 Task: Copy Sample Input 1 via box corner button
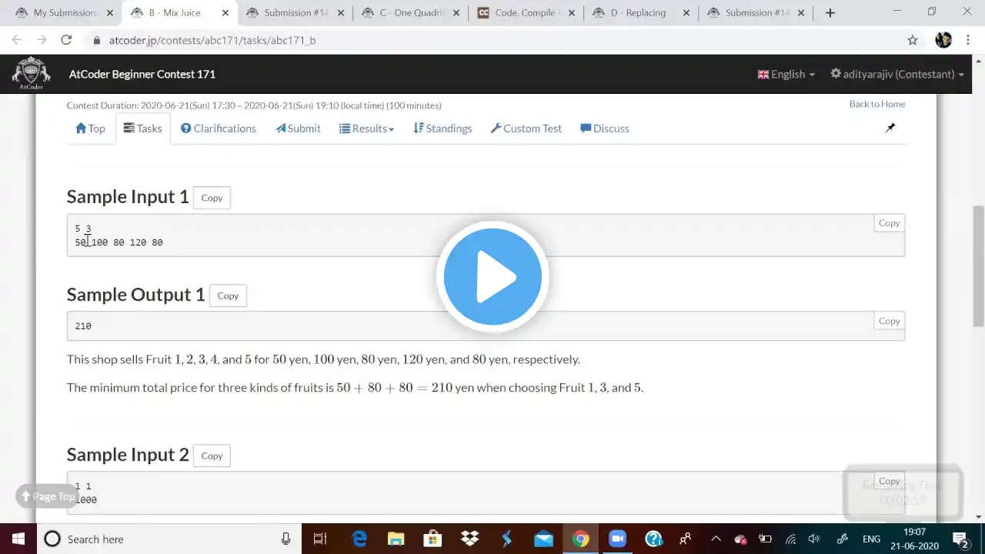point(889,223)
